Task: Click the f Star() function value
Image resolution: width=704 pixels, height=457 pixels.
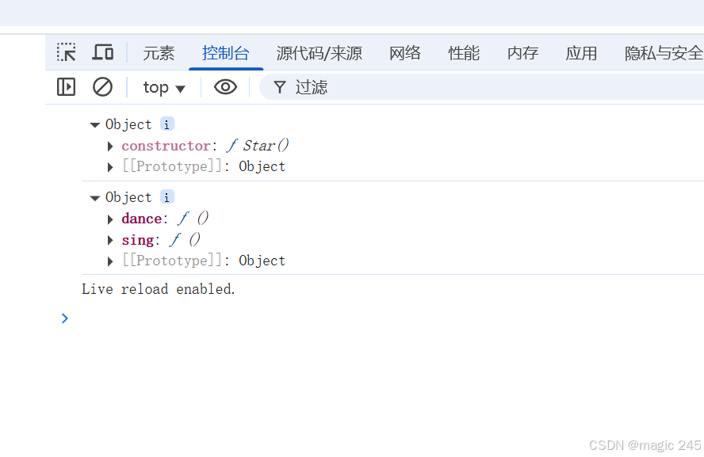Action: (258, 145)
